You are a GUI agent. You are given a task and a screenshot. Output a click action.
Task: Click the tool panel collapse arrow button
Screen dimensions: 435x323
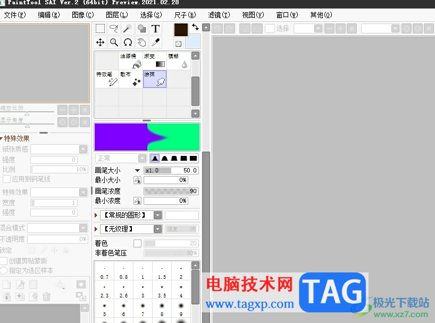tap(206, 28)
